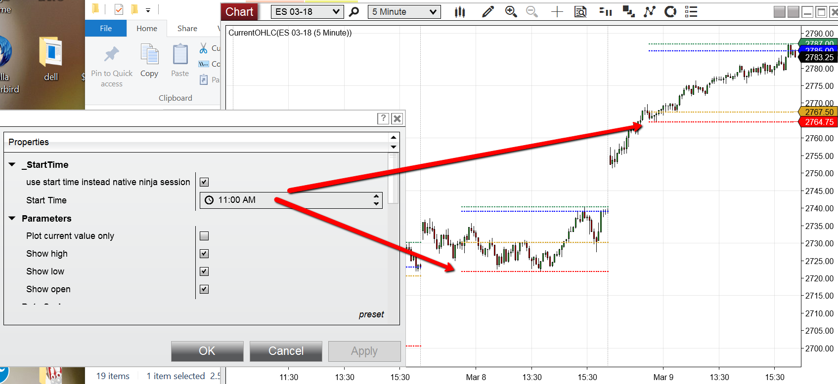Open the dell folder on the desktop
This screenshot has height=384, width=838.
51,59
